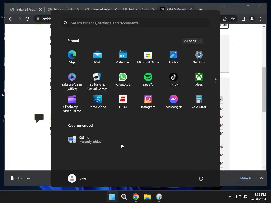Expand the All apps list

[x=193, y=41]
